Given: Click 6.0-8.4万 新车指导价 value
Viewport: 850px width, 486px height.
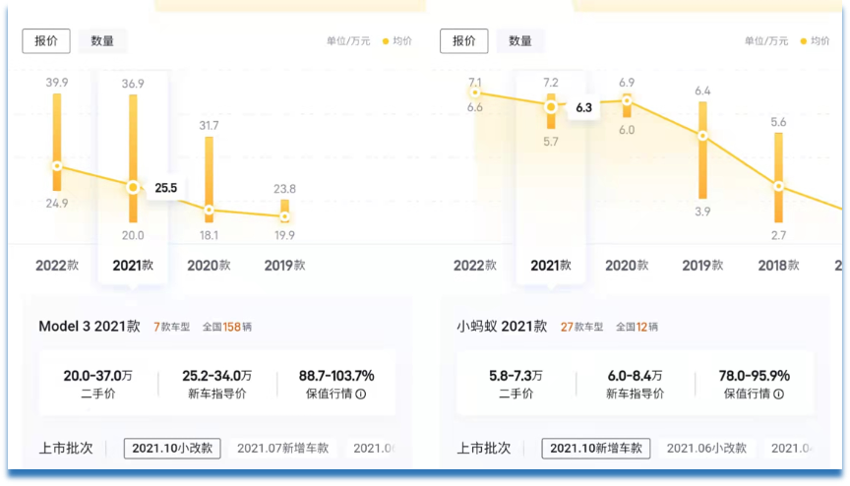Looking at the screenshot, I should (635, 376).
